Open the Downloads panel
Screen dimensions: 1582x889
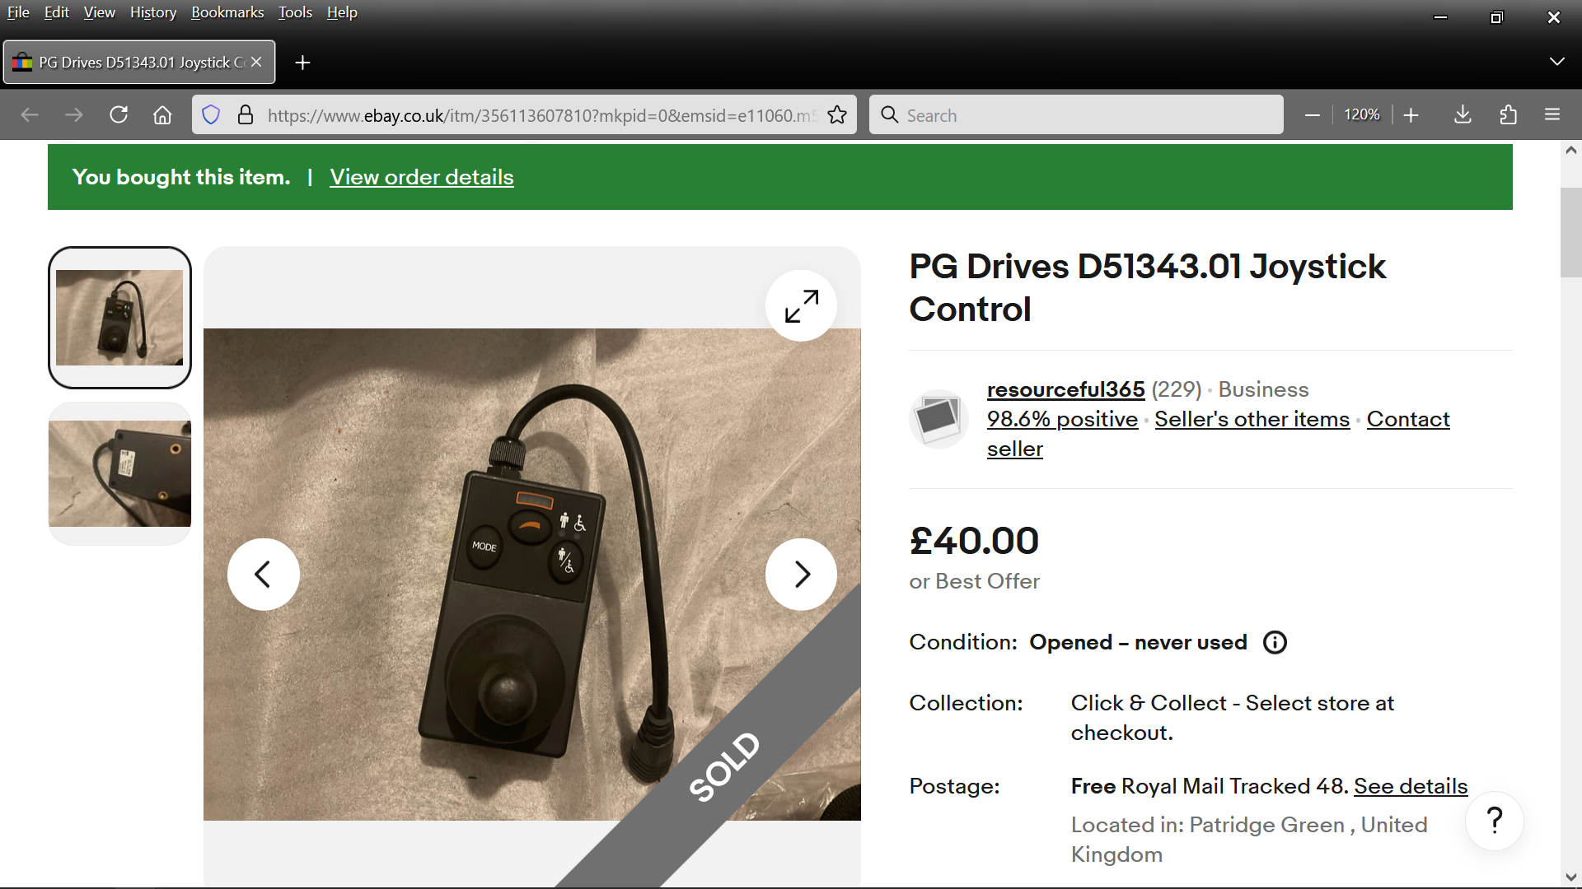coord(1463,115)
